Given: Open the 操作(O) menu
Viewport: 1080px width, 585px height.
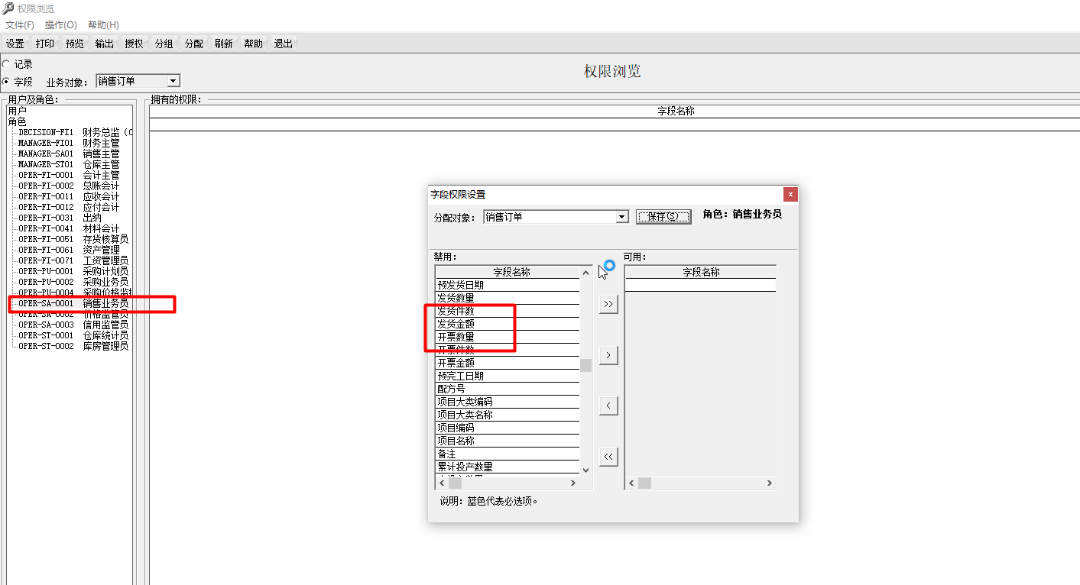Looking at the screenshot, I should click(61, 25).
